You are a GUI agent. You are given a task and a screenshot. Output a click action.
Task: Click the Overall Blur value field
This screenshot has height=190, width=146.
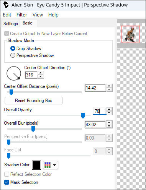click(x=95, y=124)
